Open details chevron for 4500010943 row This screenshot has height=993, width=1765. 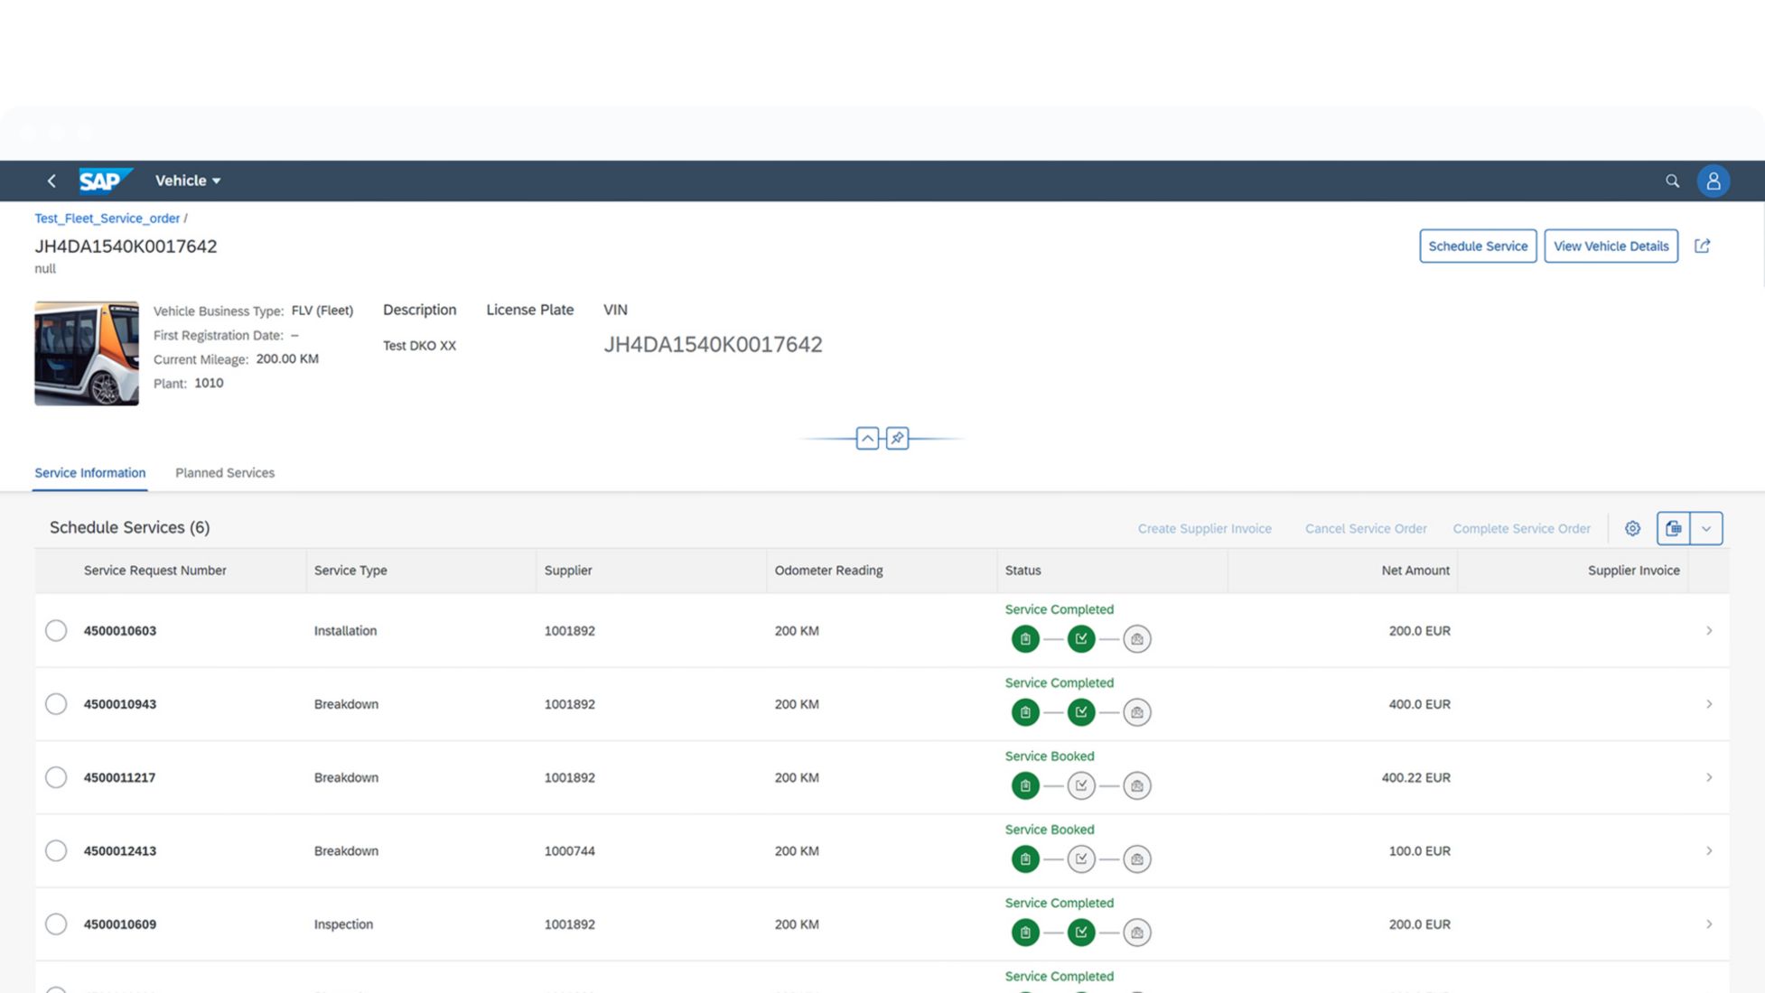(x=1708, y=704)
